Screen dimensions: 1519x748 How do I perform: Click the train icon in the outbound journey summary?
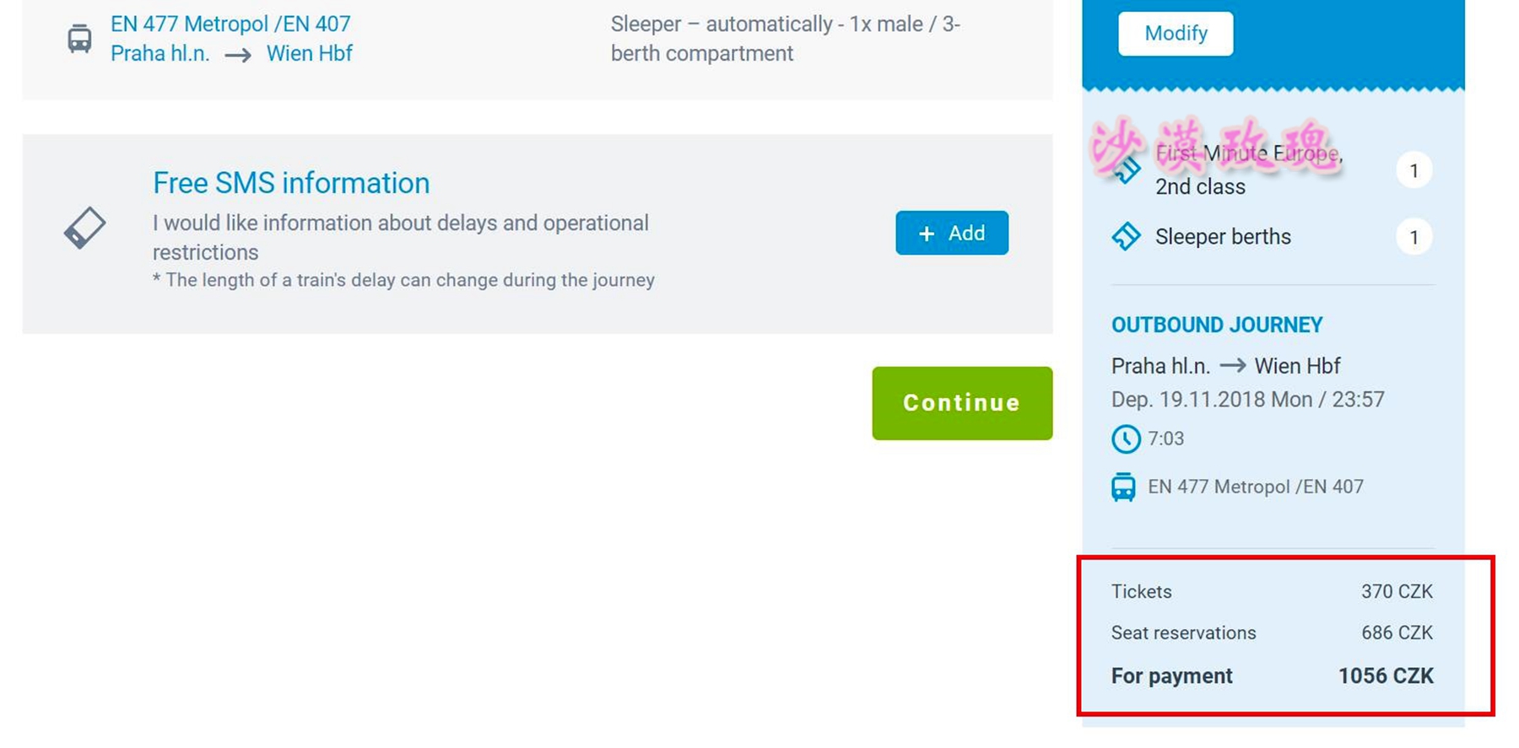tap(1123, 487)
